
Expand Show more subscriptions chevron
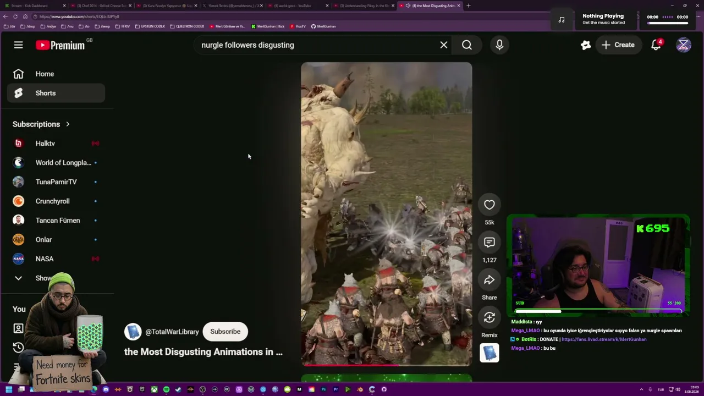tap(18, 278)
